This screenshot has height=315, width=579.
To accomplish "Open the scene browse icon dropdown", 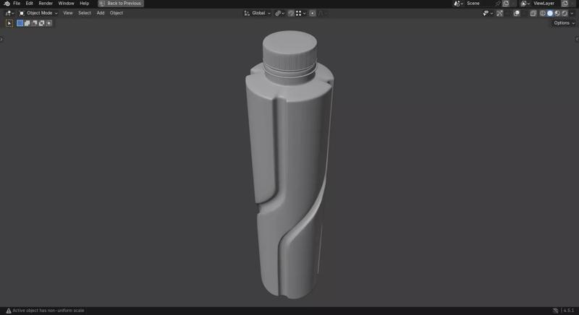I will point(458,4).
